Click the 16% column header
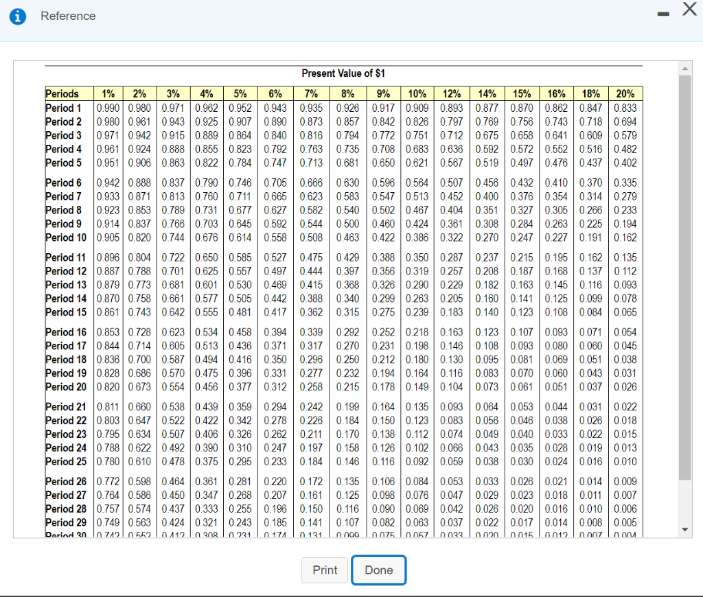 (556, 94)
